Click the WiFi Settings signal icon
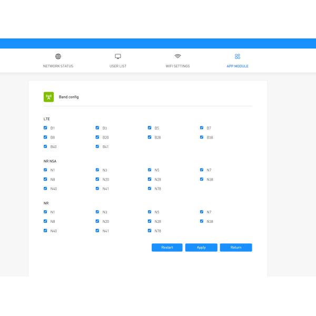Screen dimensions: 316x316 pyautogui.click(x=177, y=56)
